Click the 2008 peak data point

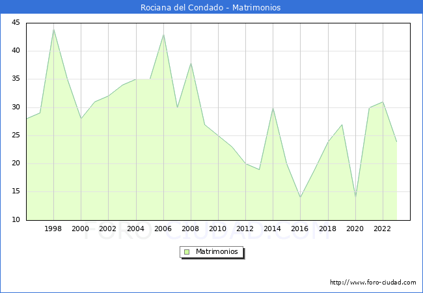[191, 63]
